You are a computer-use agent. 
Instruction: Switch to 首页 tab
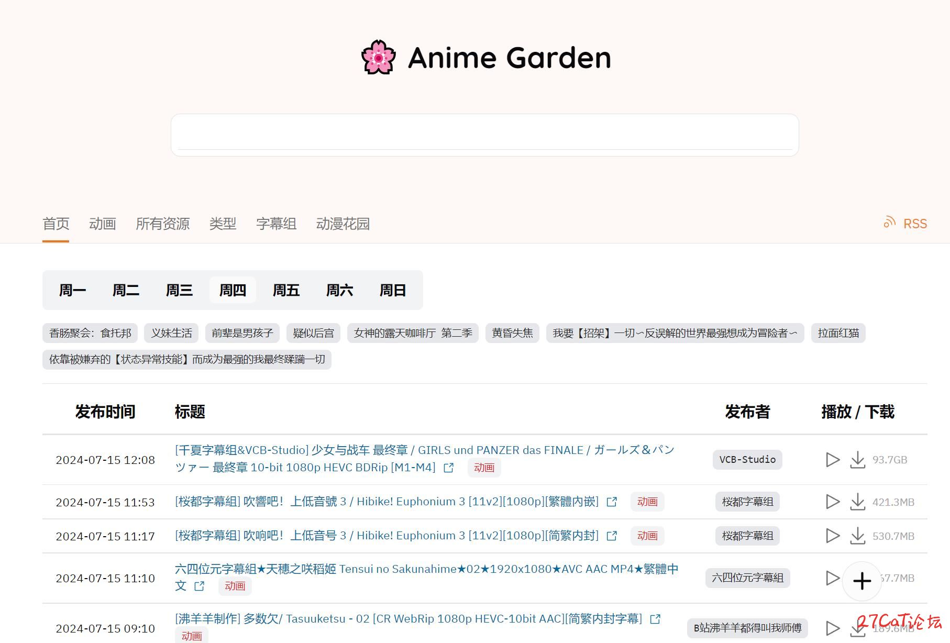point(56,224)
